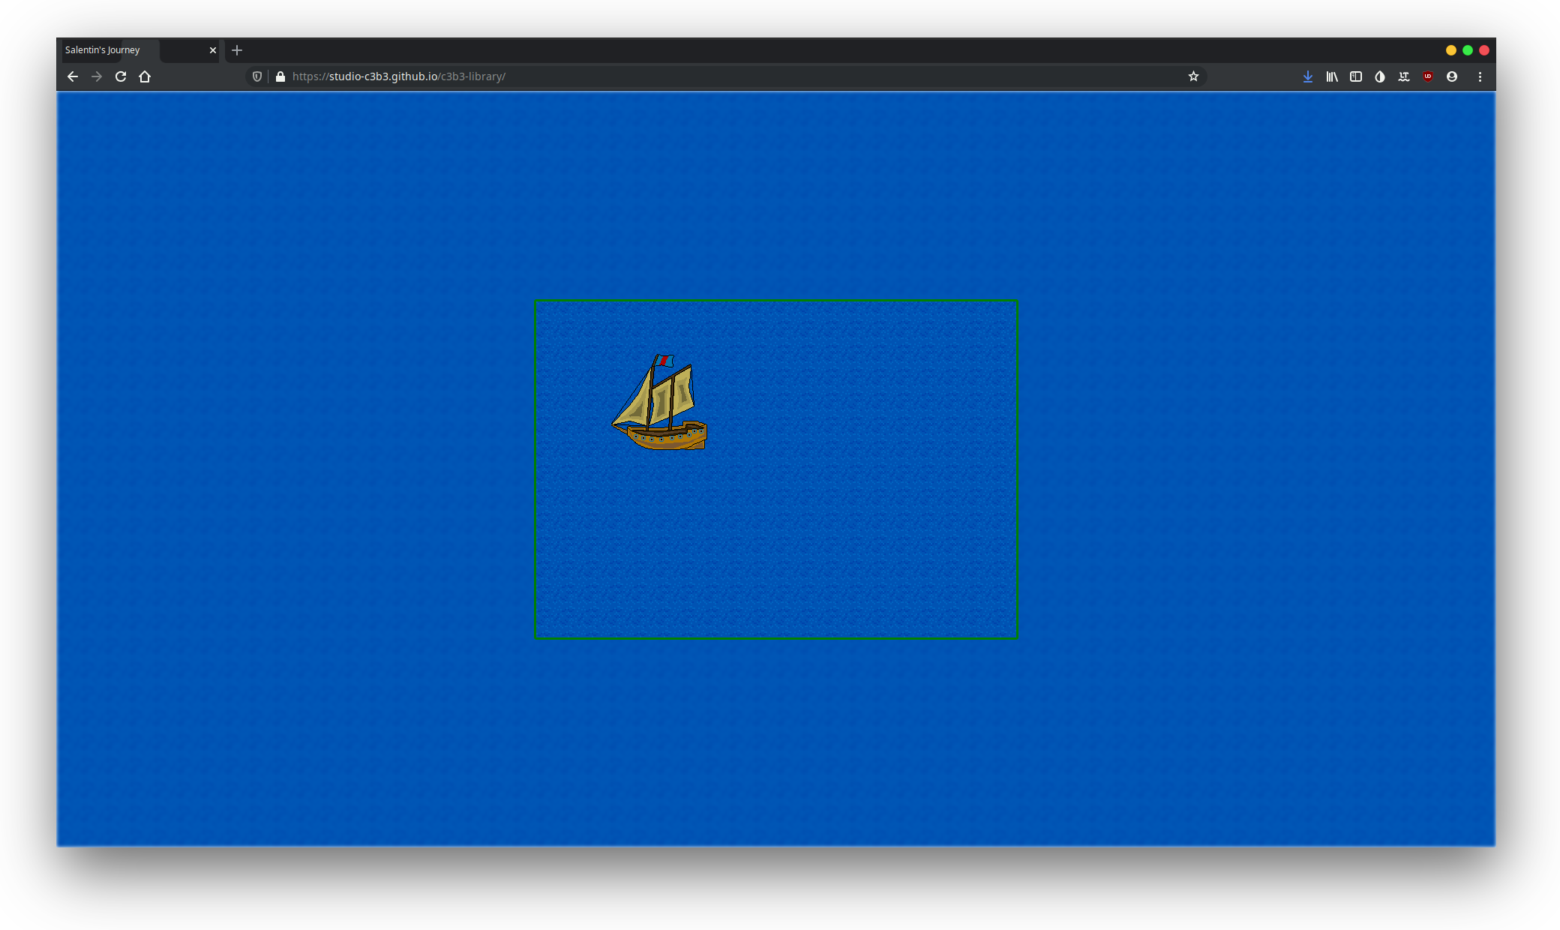The width and height of the screenshot is (1560, 930).
Task: Click the URL address field
Action: (x=675, y=76)
